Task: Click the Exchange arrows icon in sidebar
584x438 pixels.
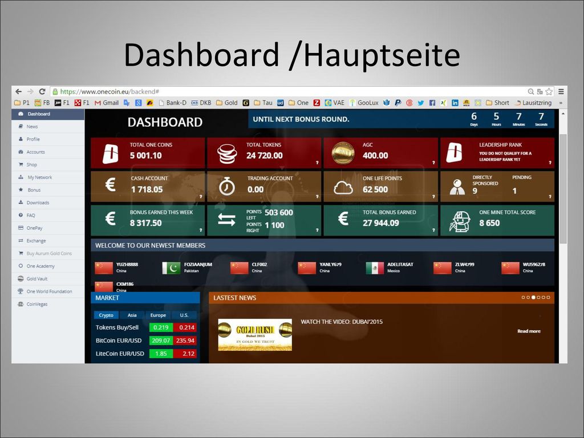Action: click(x=21, y=241)
